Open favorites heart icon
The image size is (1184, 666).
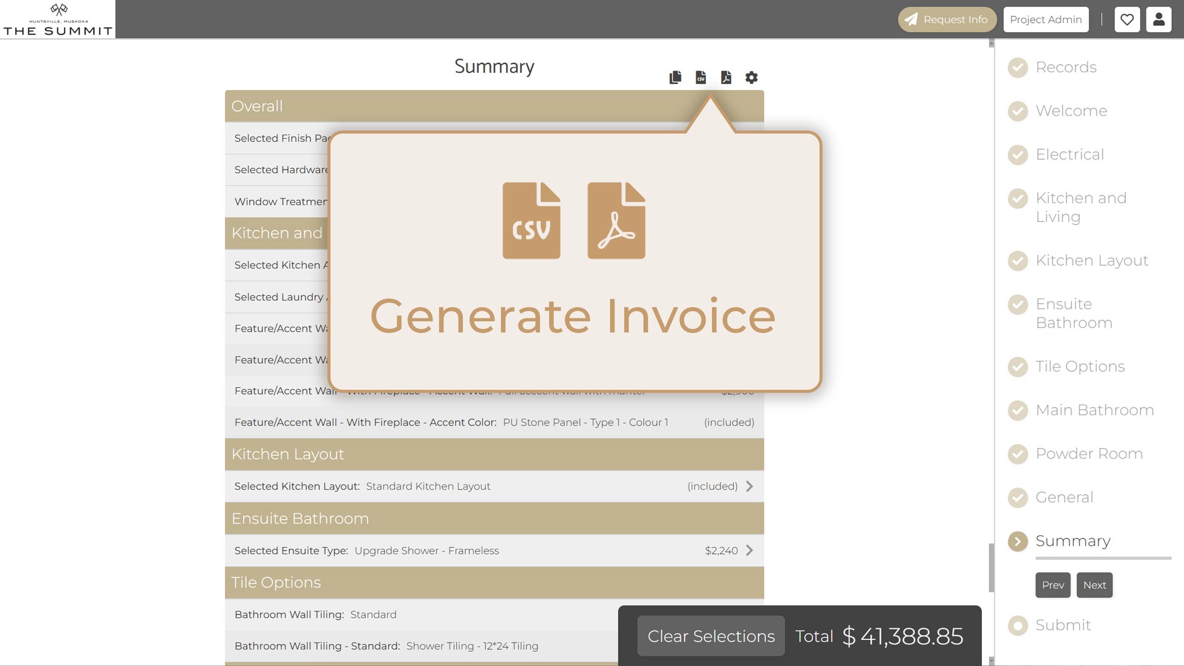(1127, 20)
